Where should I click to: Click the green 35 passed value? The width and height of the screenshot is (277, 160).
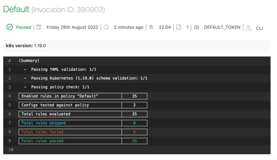(x=135, y=141)
